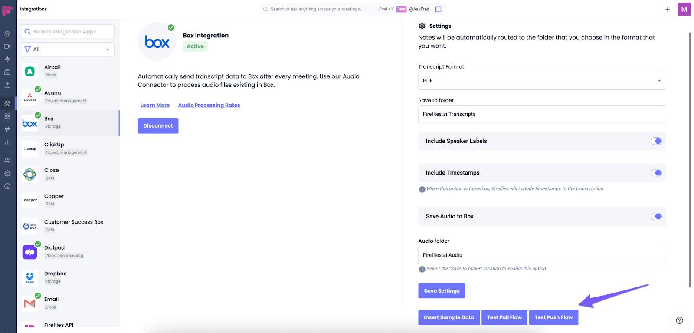Click the Email Gmail icon
Image resolution: width=694 pixels, height=333 pixels.
29,303
